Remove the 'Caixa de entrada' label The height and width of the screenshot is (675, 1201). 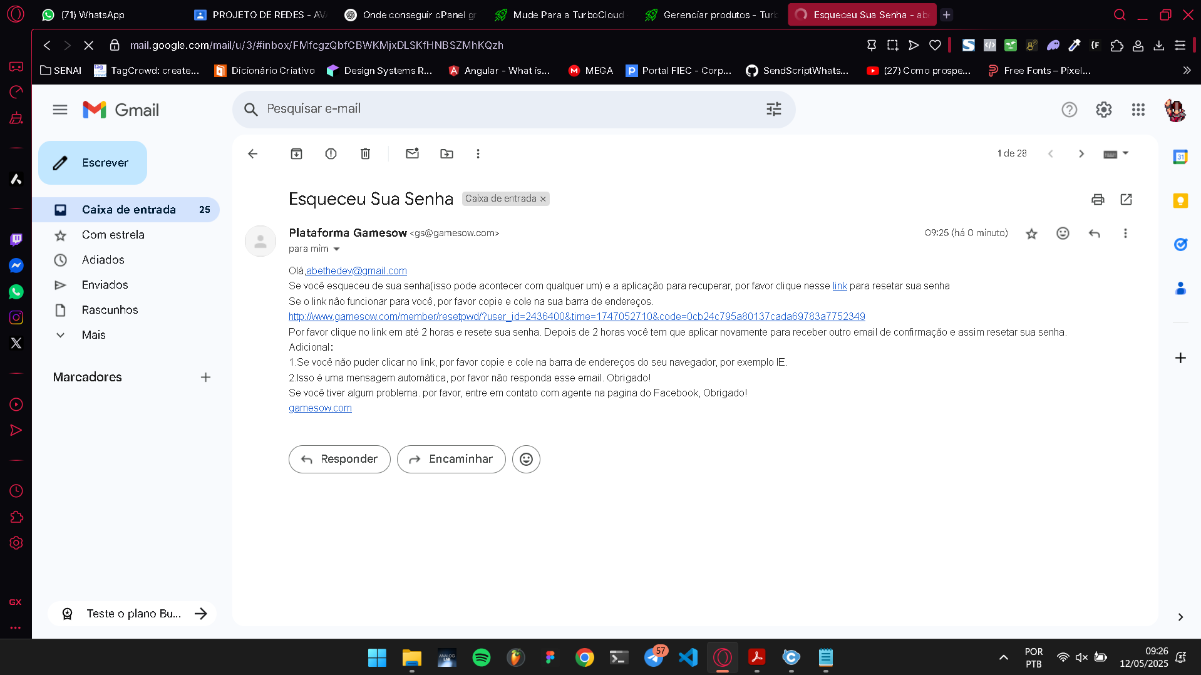click(x=543, y=199)
